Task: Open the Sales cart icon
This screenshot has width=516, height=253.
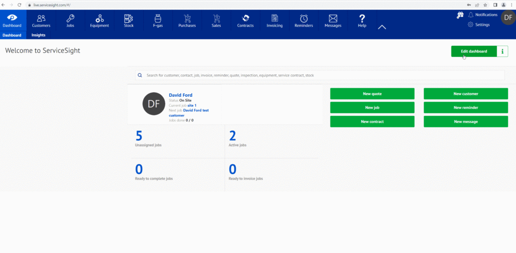Action: point(216,18)
